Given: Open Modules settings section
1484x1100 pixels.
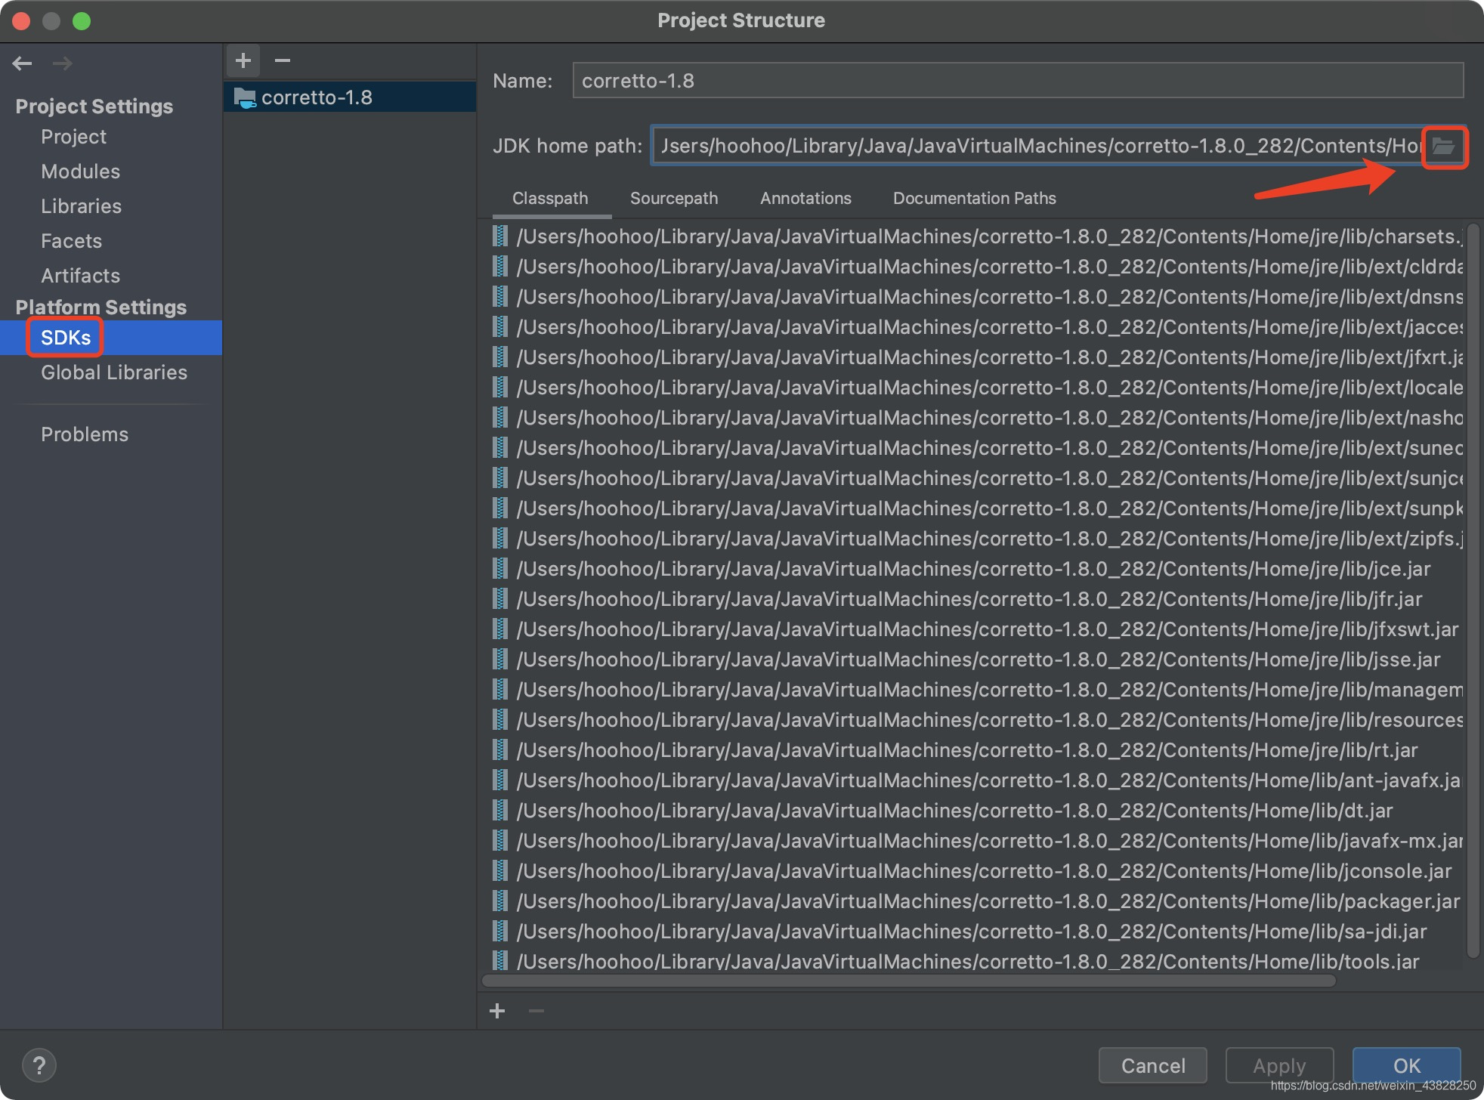Looking at the screenshot, I should point(80,171).
